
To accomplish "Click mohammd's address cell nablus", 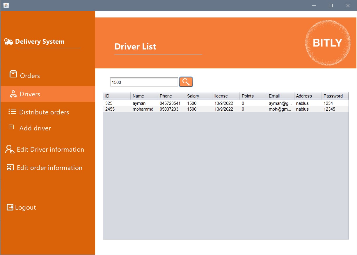I will (308, 109).
